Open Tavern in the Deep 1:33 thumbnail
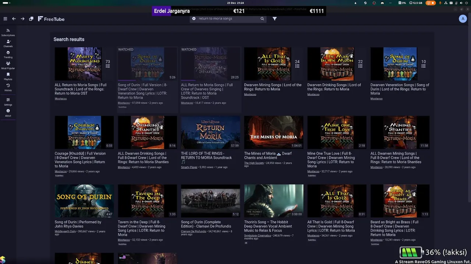This screenshot has width=471, height=264. pyautogui.click(x=147, y=201)
